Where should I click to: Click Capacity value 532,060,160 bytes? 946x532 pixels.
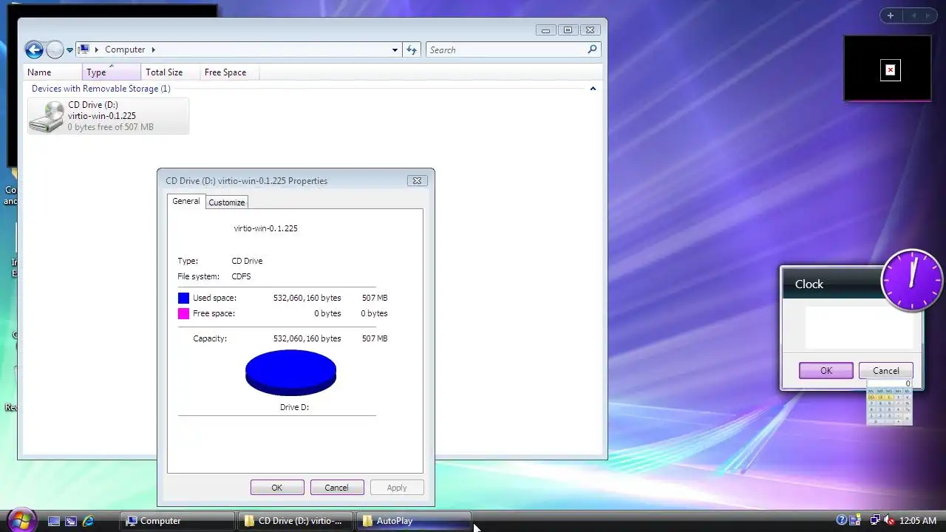pos(307,338)
